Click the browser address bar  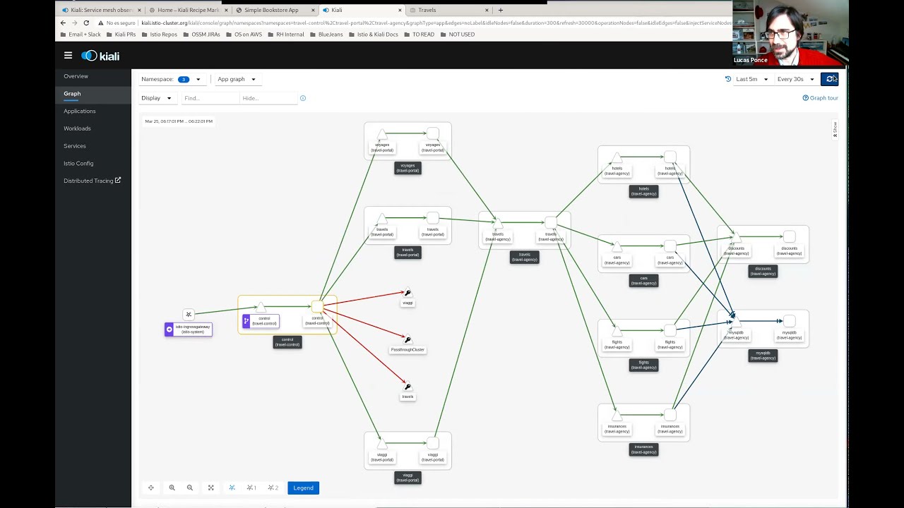[436, 23]
